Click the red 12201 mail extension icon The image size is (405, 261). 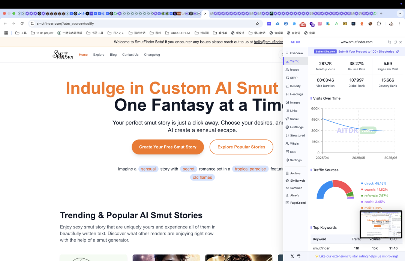click(x=303, y=24)
